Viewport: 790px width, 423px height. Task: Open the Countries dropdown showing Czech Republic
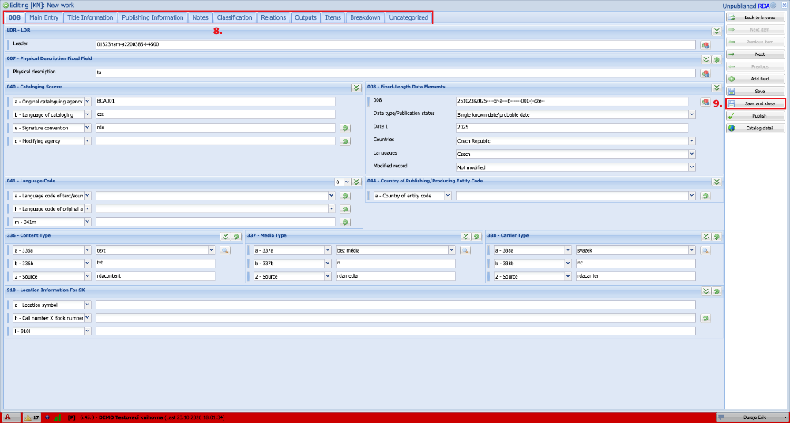tap(692, 141)
